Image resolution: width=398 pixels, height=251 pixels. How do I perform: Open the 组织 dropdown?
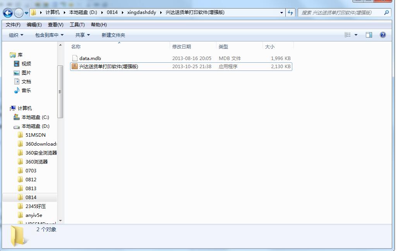[x=16, y=35]
